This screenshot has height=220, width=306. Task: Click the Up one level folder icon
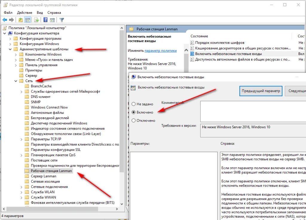21,20
